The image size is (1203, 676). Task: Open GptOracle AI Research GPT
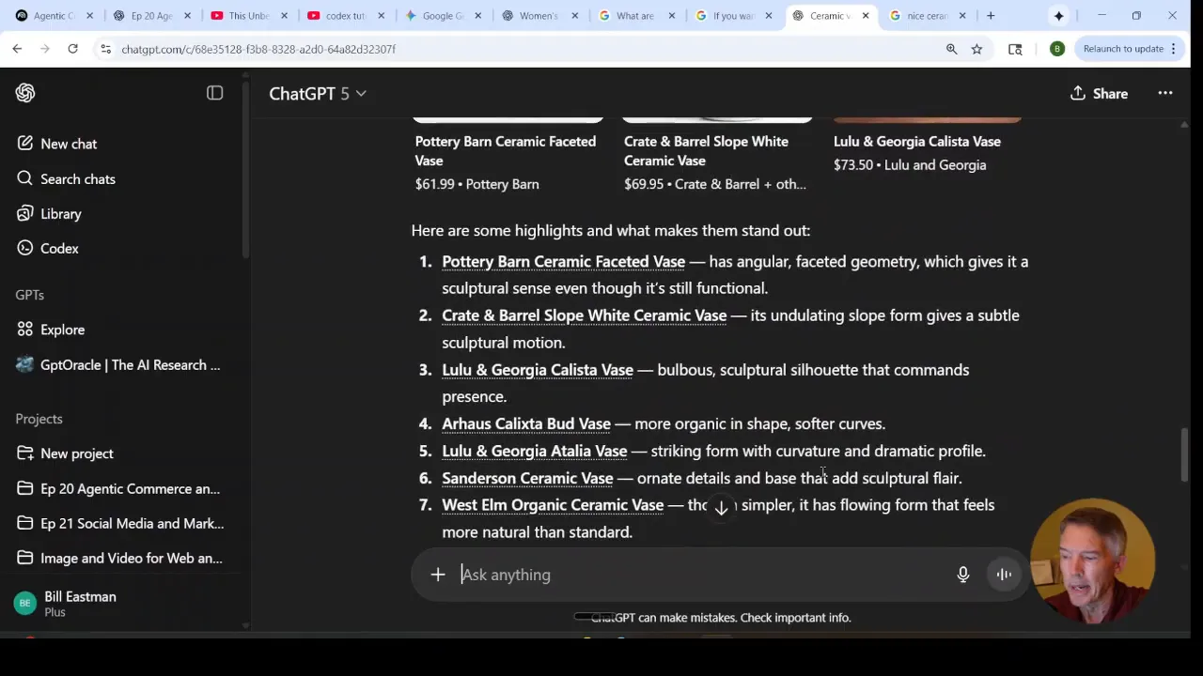tap(130, 364)
